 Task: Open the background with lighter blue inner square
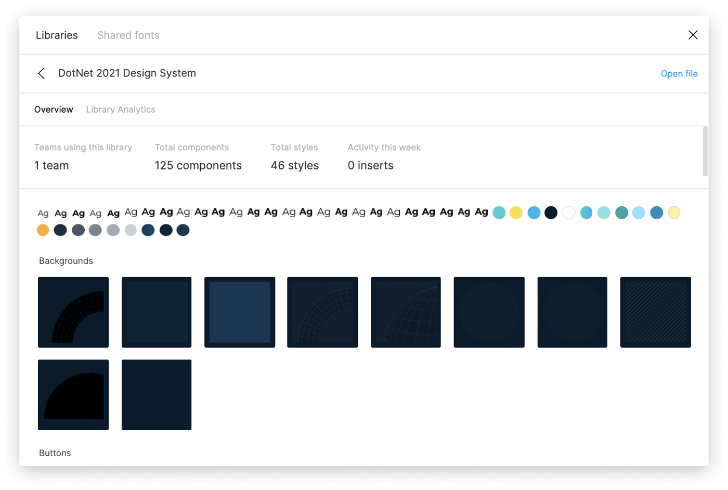pyautogui.click(x=240, y=312)
